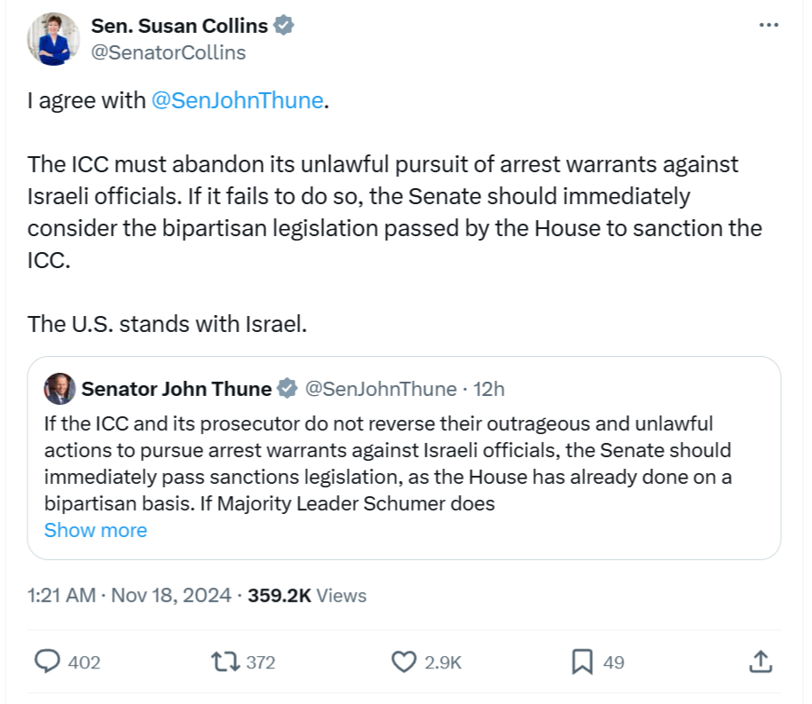The height and width of the screenshot is (704, 812).
Task: Click the @SenJohnThune handle in quoted tweet
Action: click(x=381, y=389)
